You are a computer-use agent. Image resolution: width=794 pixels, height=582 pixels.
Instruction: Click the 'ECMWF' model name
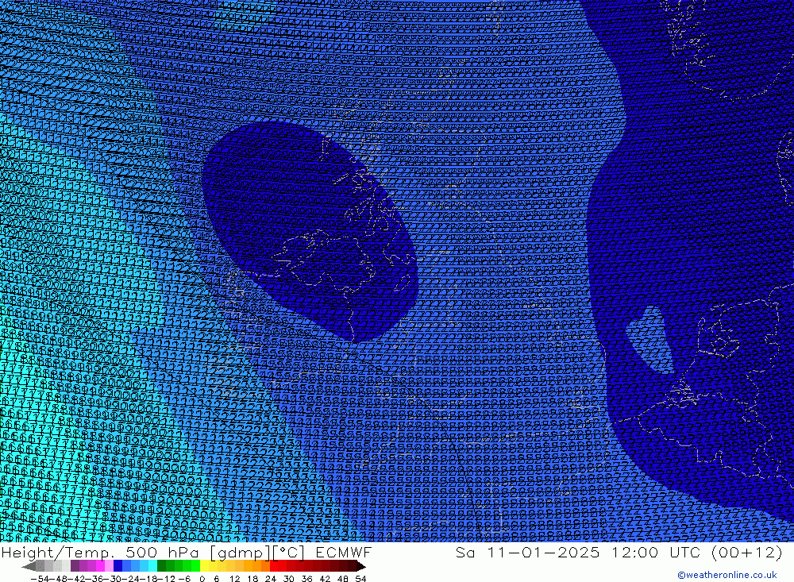pos(343,552)
